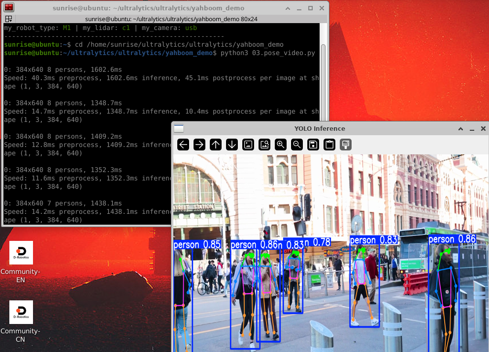Click the '384x640 8 persons, 1348.7ms' line

point(63,103)
